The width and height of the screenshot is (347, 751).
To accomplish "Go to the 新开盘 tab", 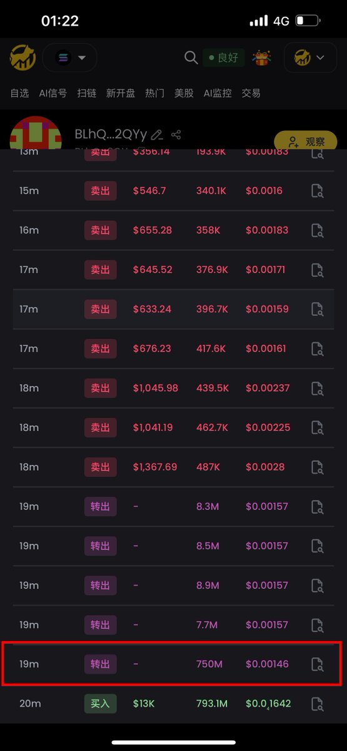I will pos(121,93).
